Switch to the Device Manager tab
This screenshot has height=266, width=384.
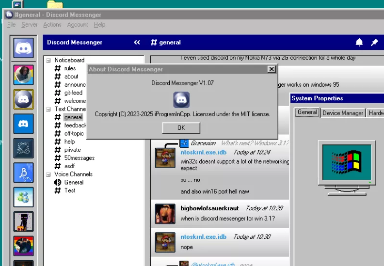coord(343,113)
